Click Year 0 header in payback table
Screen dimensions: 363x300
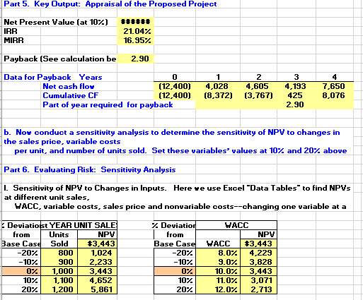pos(175,77)
